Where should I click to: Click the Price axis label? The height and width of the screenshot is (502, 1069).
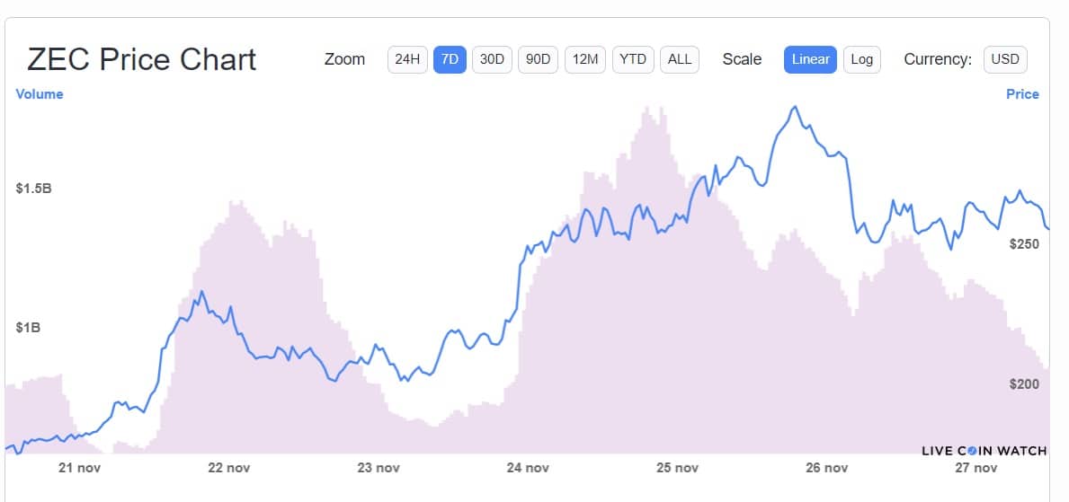pos(1022,93)
